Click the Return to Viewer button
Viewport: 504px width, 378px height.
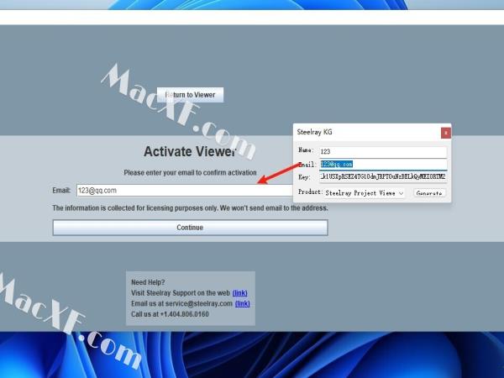[x=190, y=95]
